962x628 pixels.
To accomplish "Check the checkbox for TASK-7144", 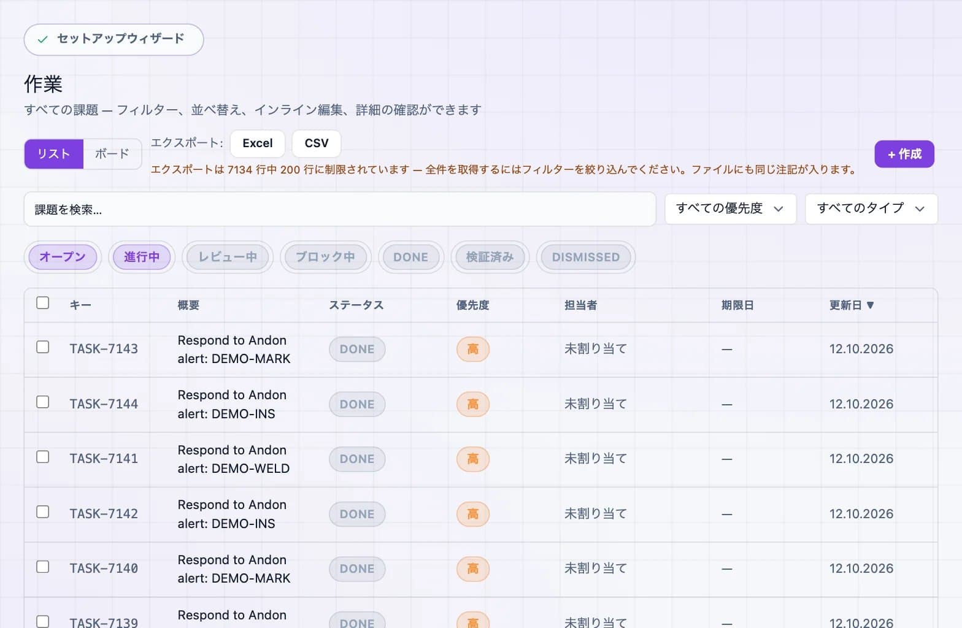I will click(x=42, y=402).
